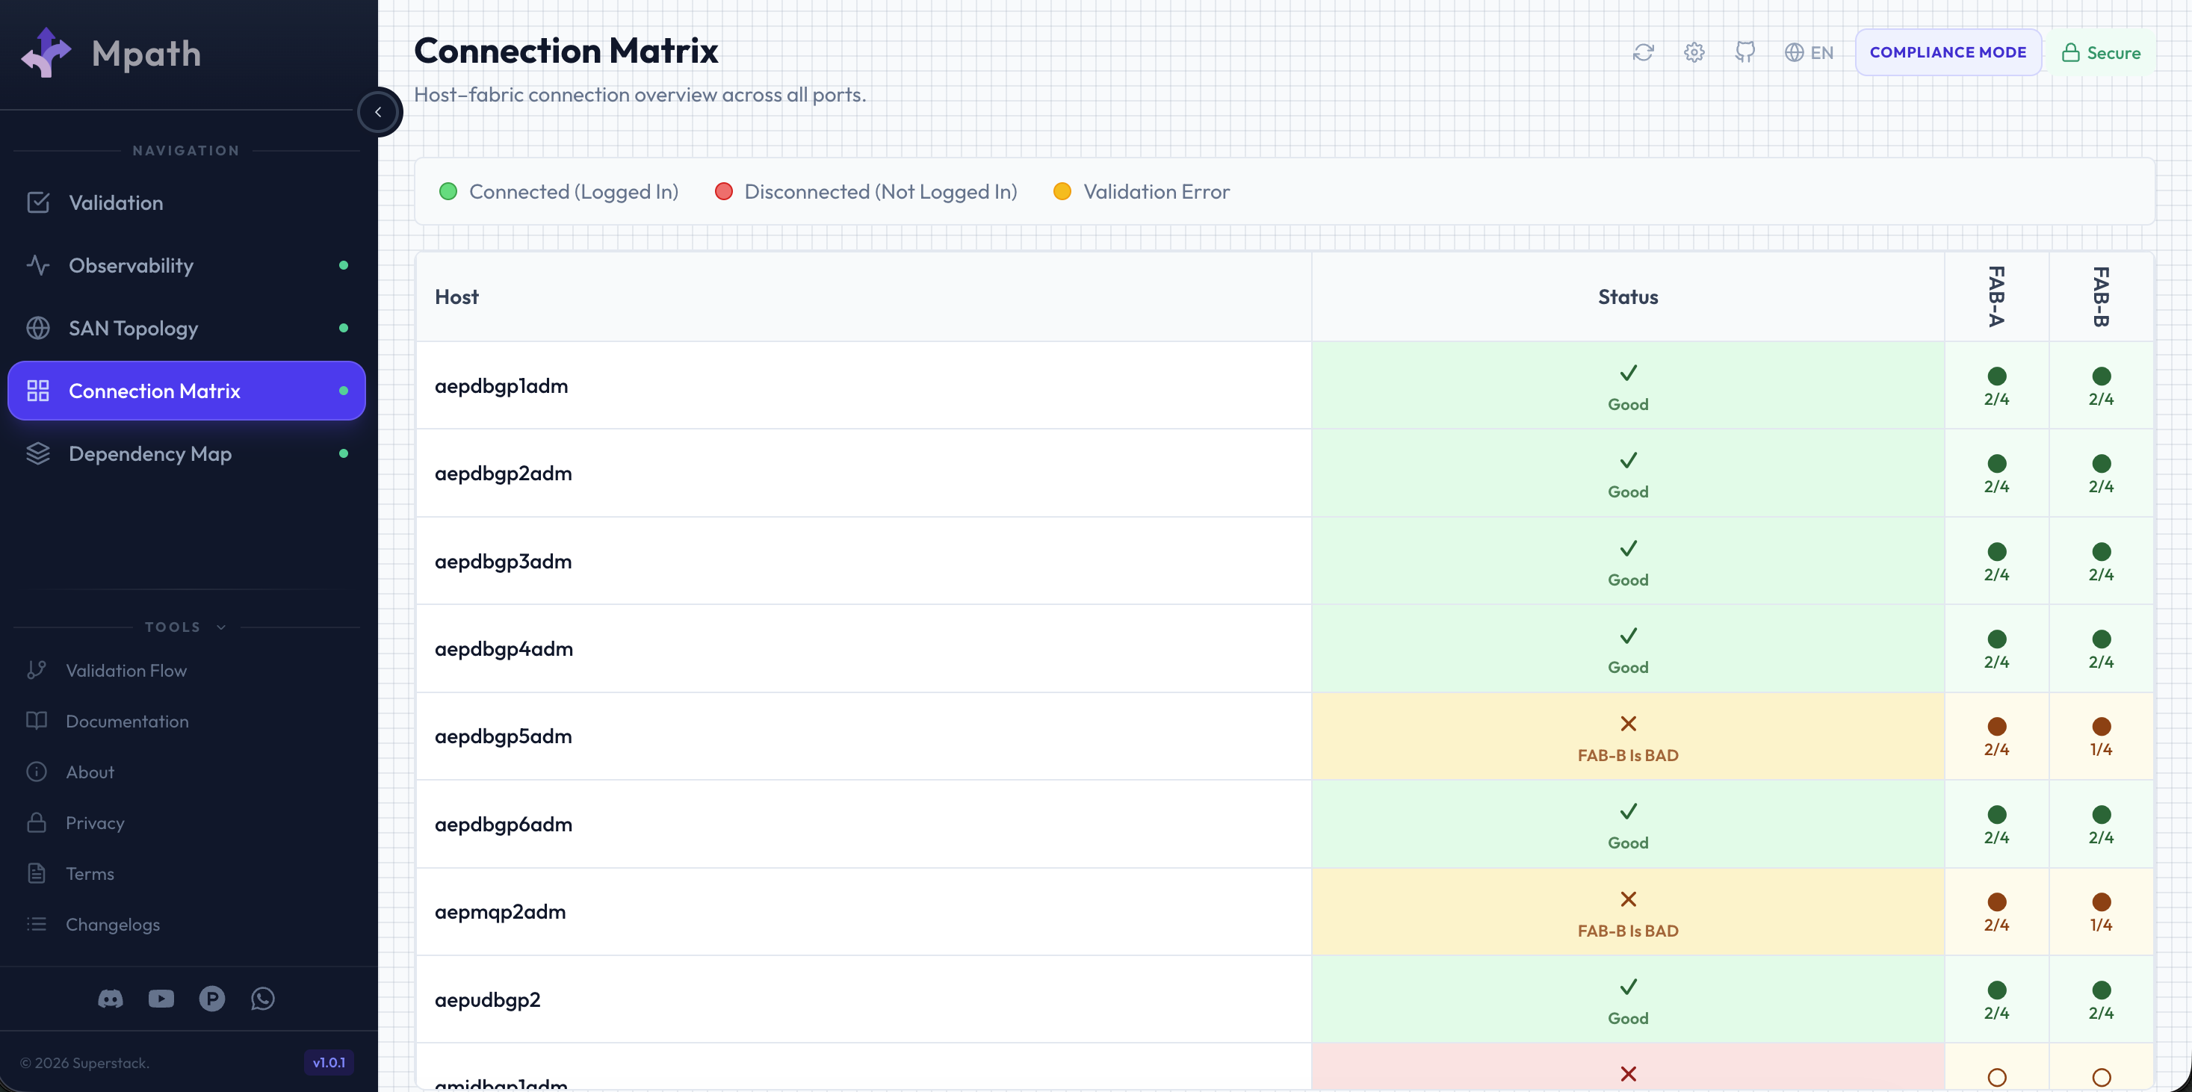Select host aepdbgp6adm
The height and width of the screenshot is (1092, 2192).
[503, 824]
